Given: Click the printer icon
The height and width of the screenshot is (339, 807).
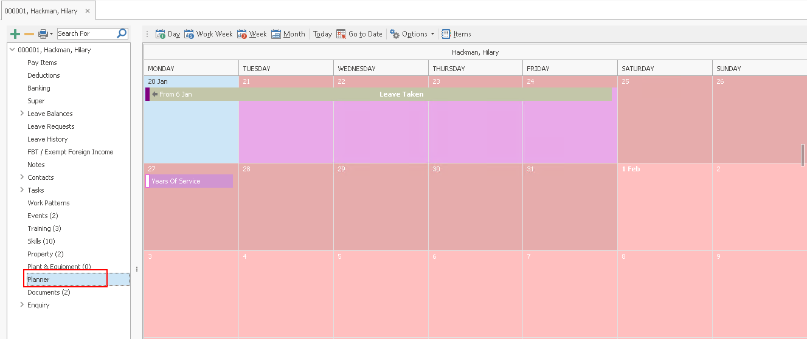Looking at the screenshot, I should (x=43, y=34).
